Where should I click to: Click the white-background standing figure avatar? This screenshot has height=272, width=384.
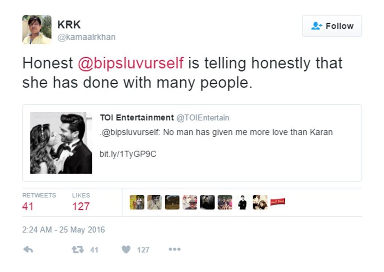pos(243,202)
